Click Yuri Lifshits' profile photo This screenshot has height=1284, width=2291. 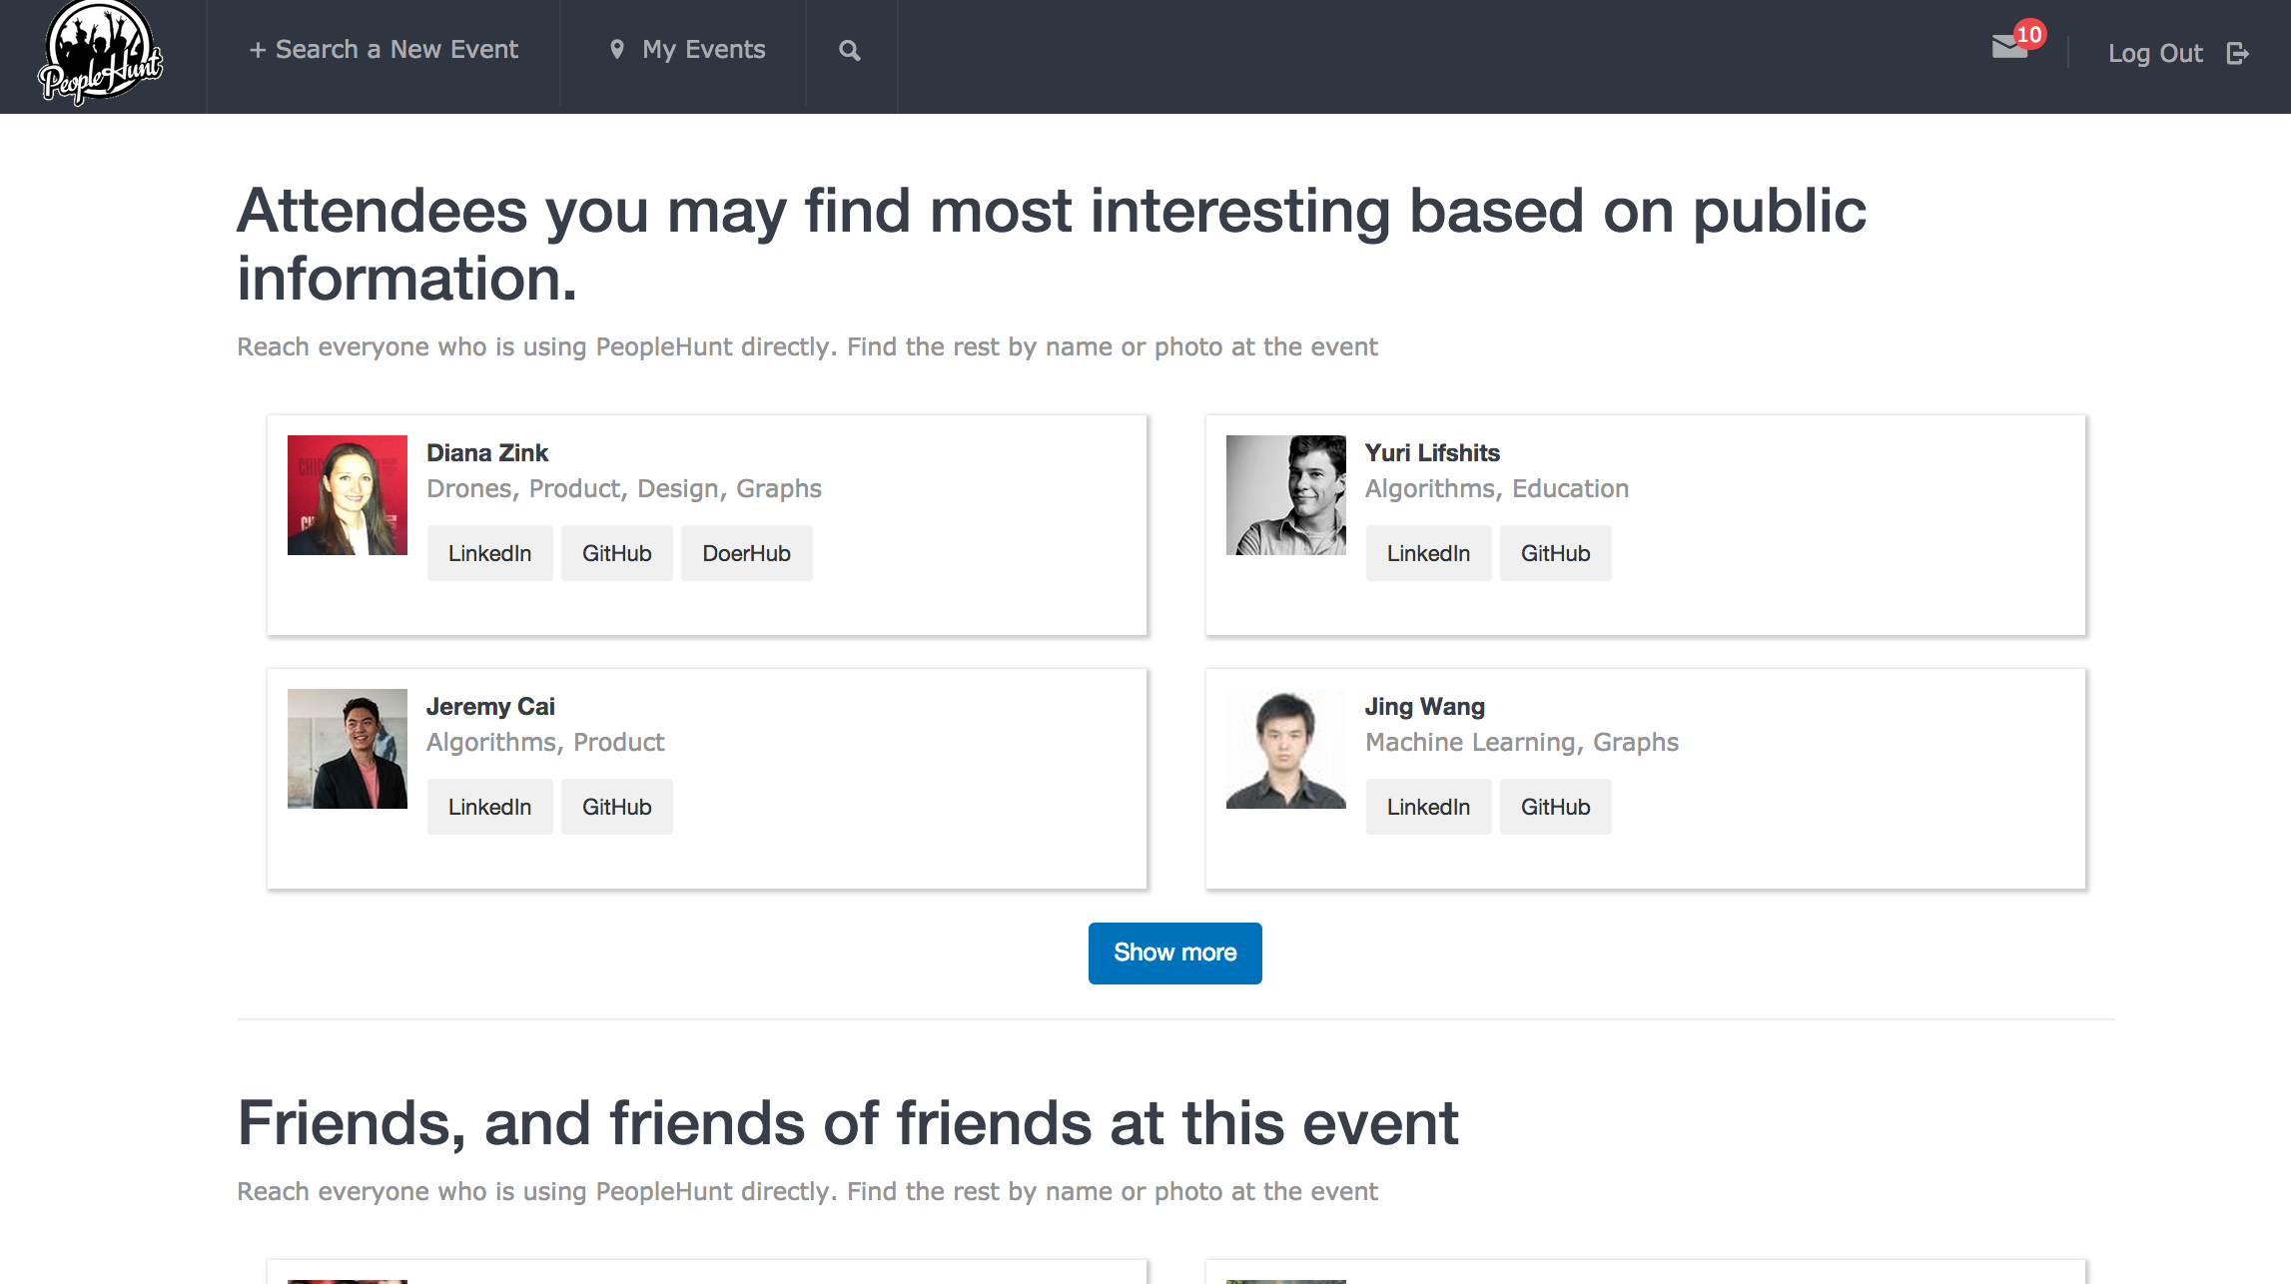pos(1285,495)
